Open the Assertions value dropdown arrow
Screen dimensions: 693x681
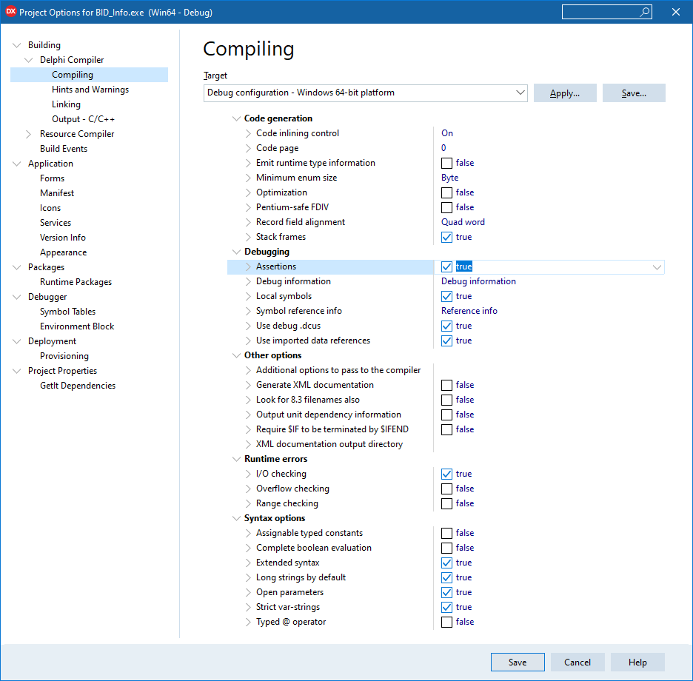pyautogui.click(x=656, y=267)
